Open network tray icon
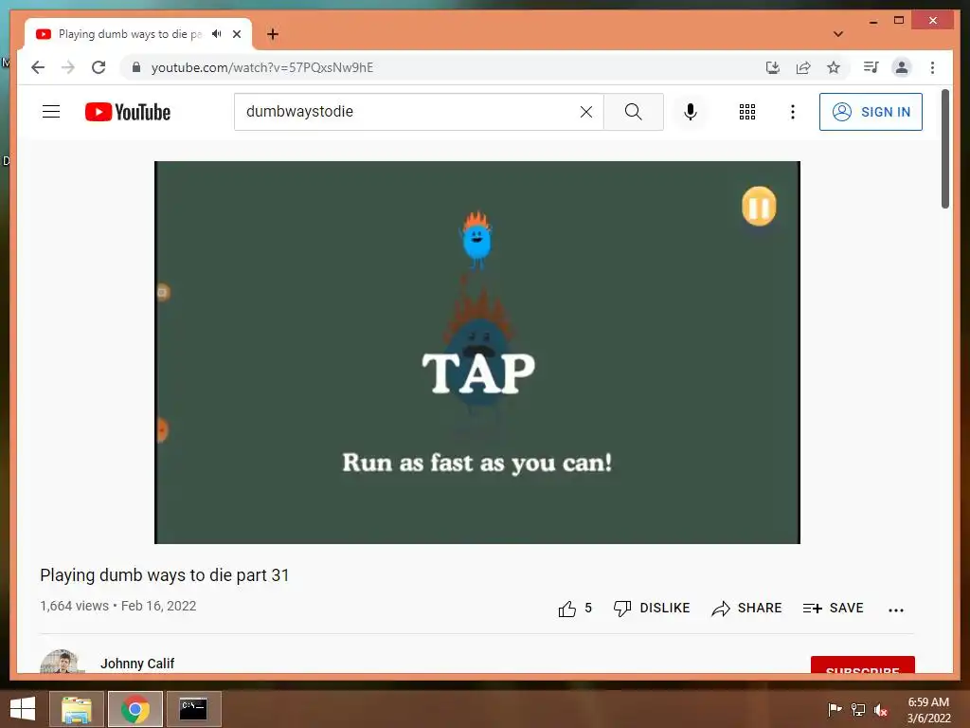 858,709
